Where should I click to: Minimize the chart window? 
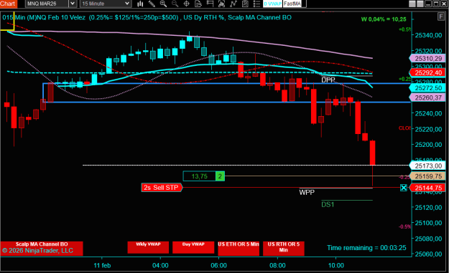428,4
